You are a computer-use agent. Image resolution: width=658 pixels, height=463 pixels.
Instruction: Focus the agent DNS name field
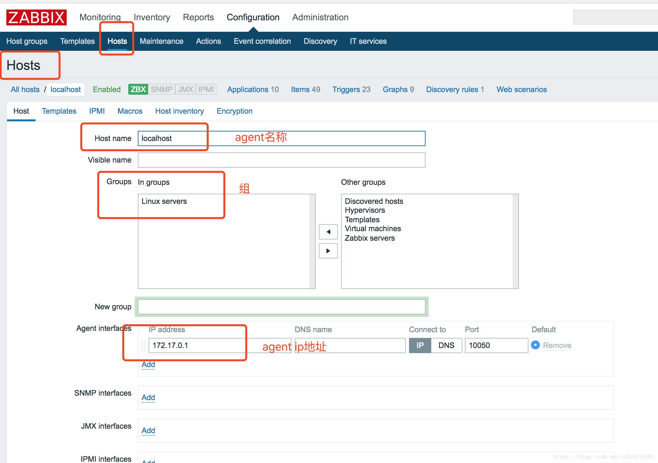(350, 346)
